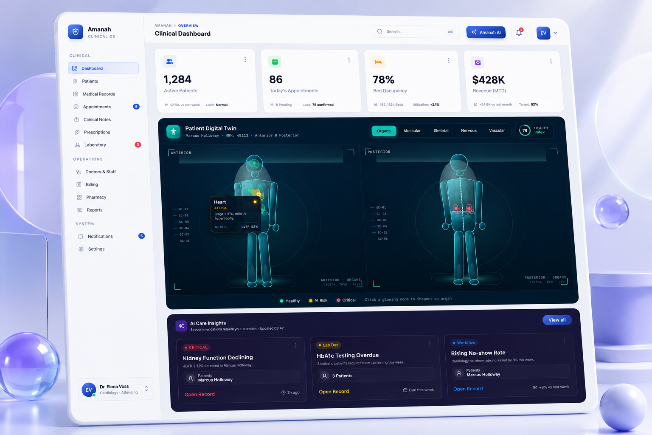Click the Search input field
This screenshot has height=435, width=652.
click(416, 32)
